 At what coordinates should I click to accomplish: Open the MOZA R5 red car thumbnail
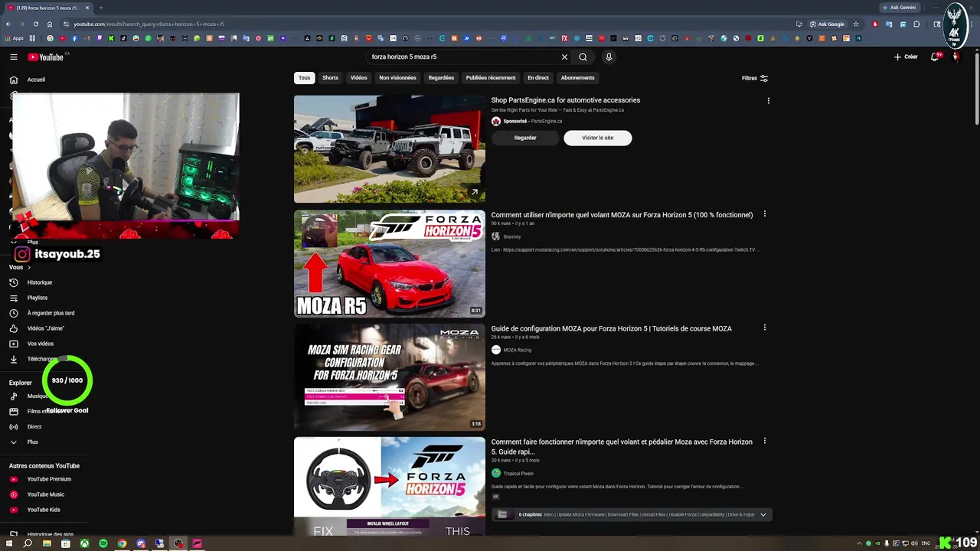[389, 263]
